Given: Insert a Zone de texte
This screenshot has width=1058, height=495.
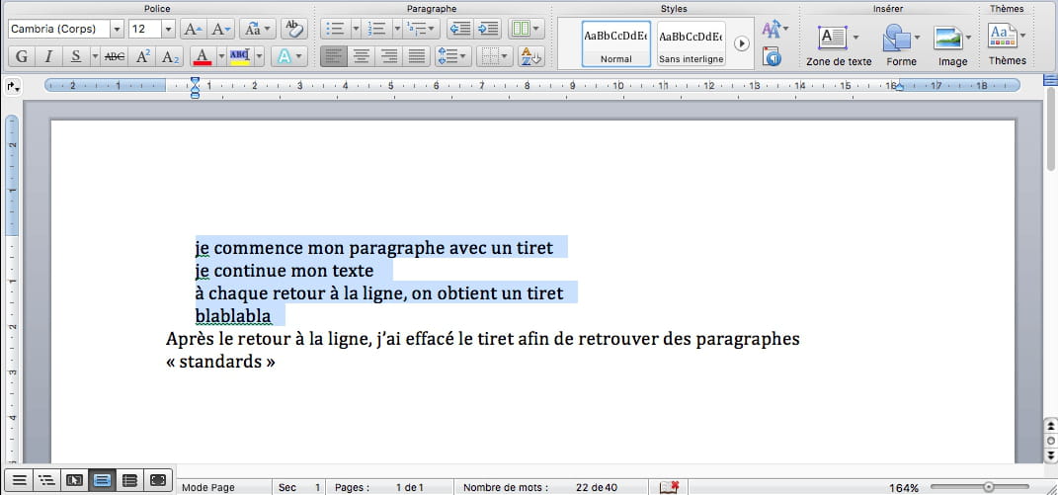Looking at the screenshot, I should pyautogui.click(x=833, y=39).
